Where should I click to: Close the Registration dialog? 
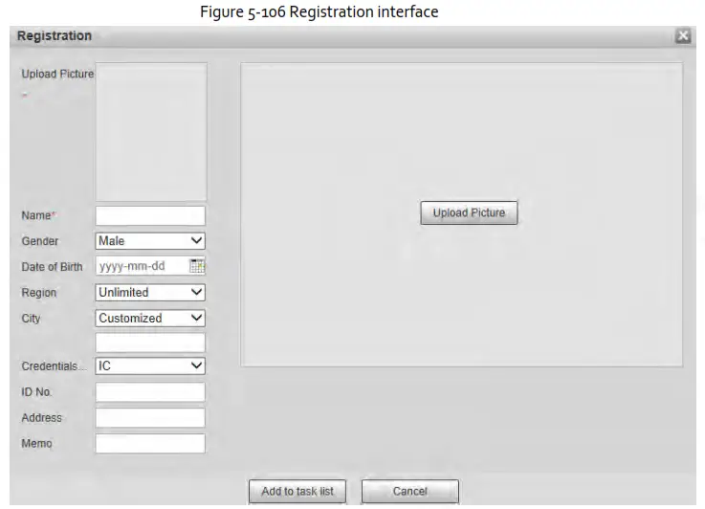pyautogui.click(x=683, y=35)
